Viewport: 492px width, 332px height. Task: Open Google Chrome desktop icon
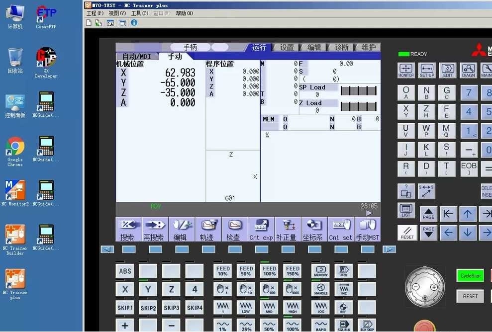(15, 151)
